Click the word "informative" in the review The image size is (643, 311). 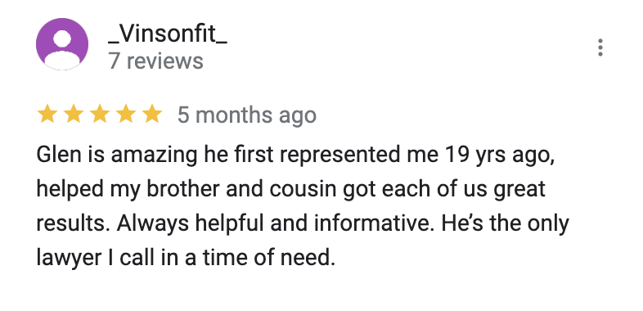pyautogui.click(x=374, y=223)
